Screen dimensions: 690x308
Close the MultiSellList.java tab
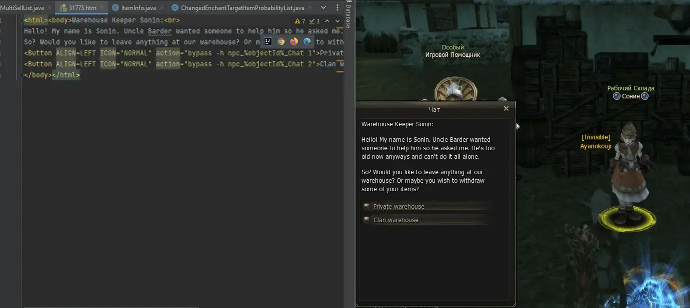(x=50, y=8)
